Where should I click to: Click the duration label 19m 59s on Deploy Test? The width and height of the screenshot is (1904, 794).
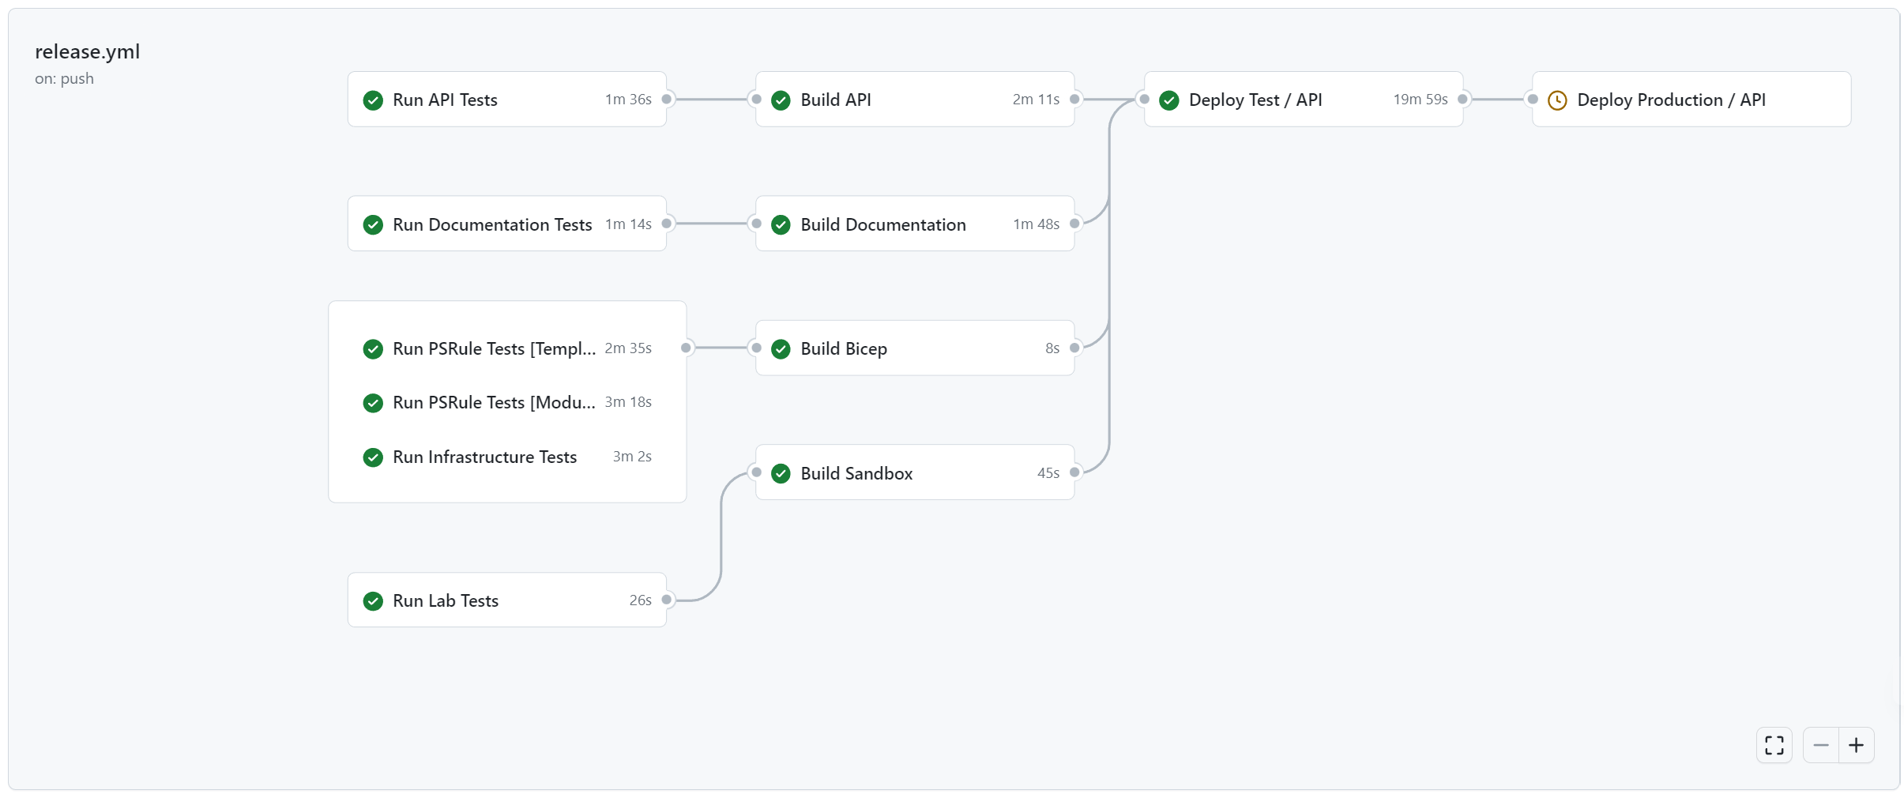pos(1420,100)
